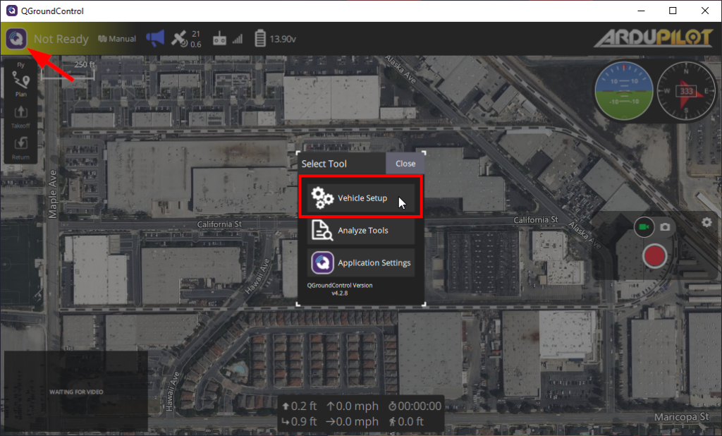
Task: Click the QGroundControl logo icon in toolbar
Action: (x=16, y=39)
